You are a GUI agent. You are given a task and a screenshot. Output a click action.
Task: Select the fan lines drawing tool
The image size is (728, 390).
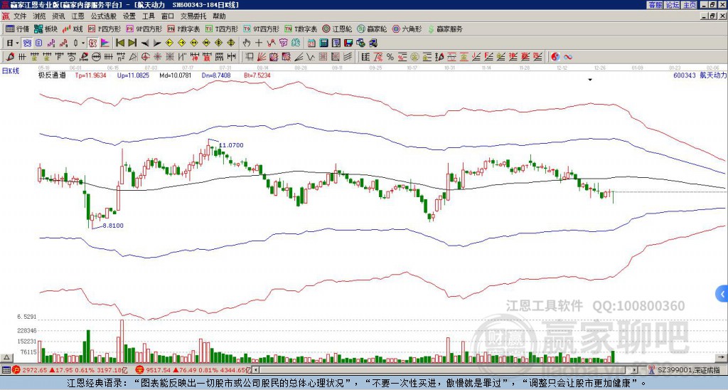[x=262, y=57]
